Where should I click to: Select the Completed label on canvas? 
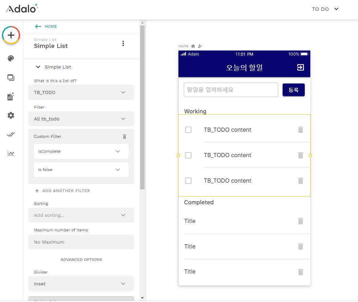click(x=199, y=203)
